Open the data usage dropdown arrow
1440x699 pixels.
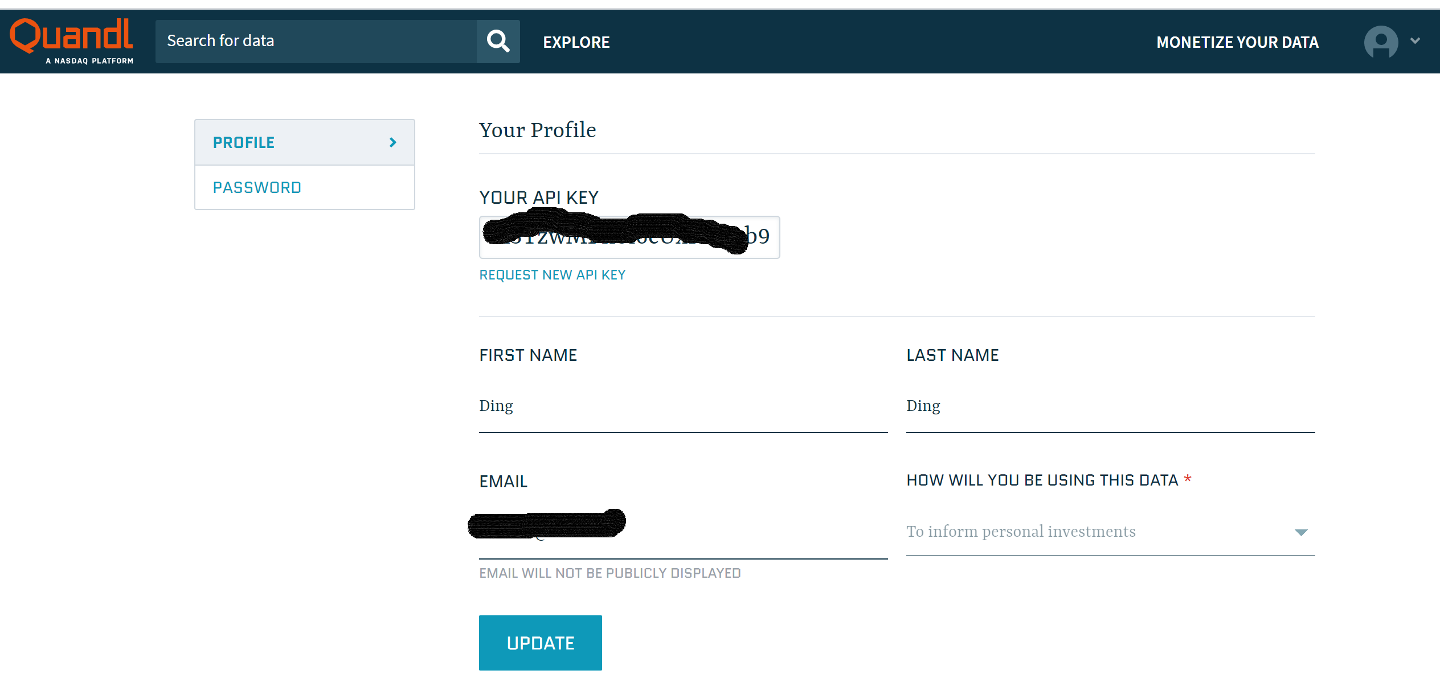(1300, 532)
